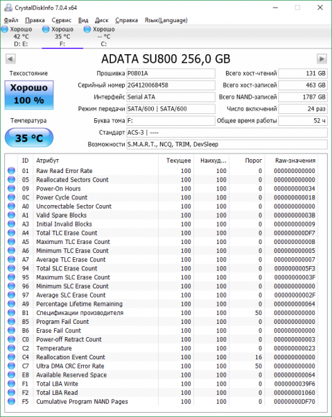
Task: Click raw value 0000000039F6
Action: (295, 384)
